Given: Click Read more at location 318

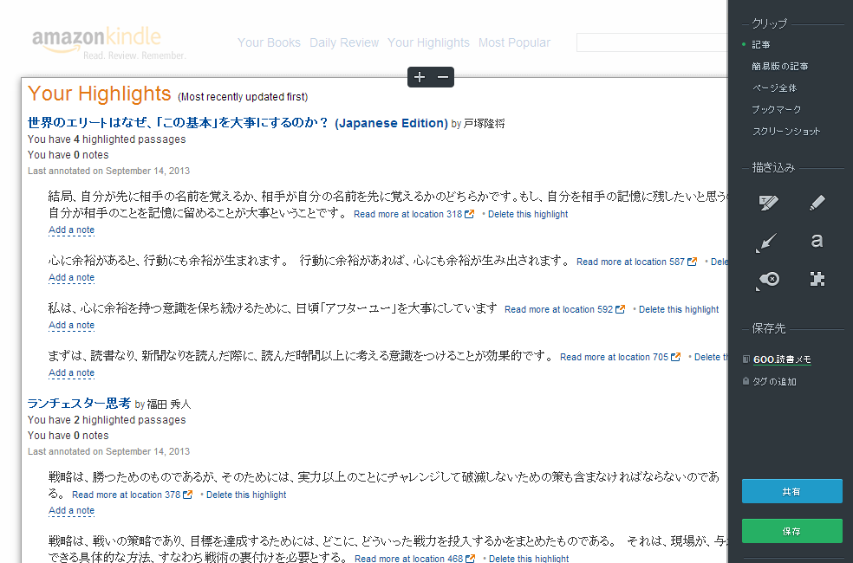Looking at the screenshot, I should coord(407,214).
